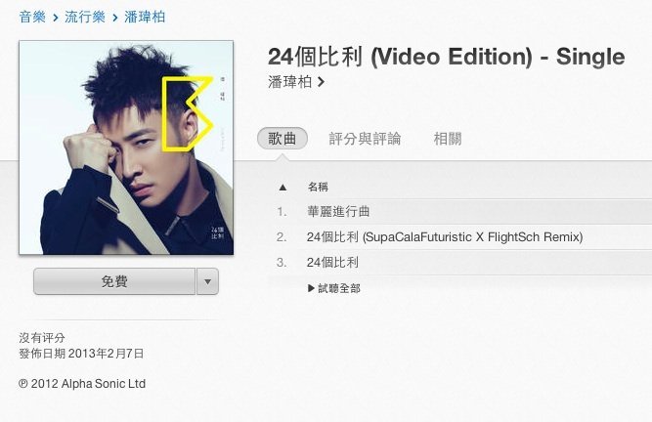
Task: Click the first breadcrumb chevron separator
Action: [x=56, y=18]
